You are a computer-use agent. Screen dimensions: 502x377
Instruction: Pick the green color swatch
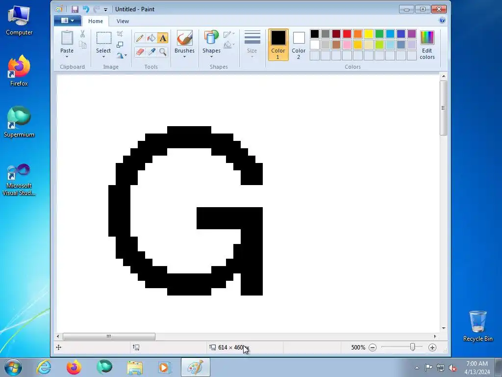click(379, 34)
